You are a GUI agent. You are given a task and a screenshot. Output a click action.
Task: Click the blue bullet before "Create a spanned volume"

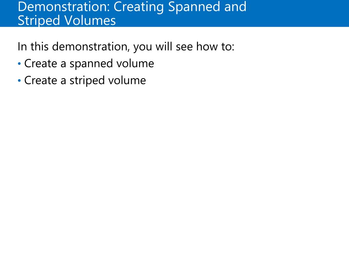pyautogui.click(x=19, y=64)
